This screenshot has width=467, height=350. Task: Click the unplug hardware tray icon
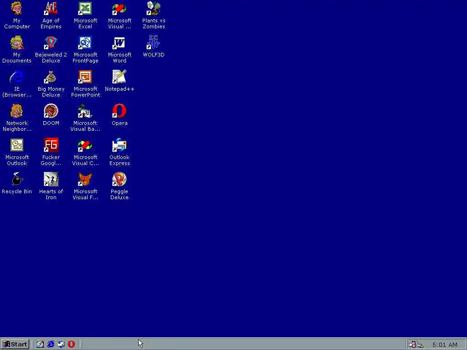coord(420,345)
